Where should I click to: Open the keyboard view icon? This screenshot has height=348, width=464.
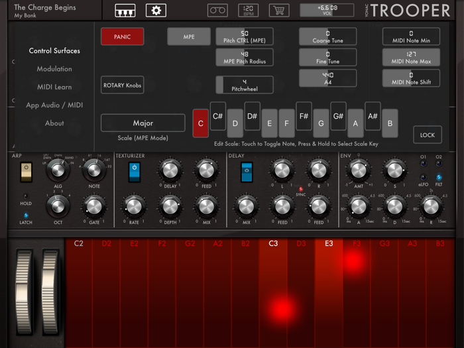click(125, 11)
